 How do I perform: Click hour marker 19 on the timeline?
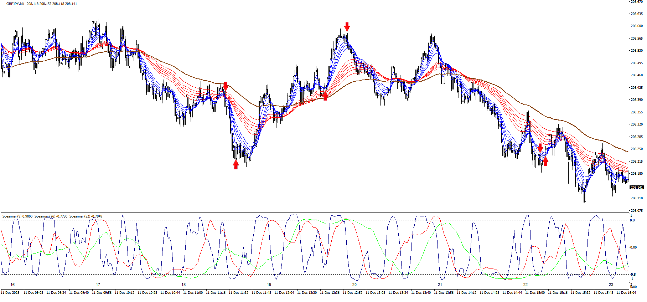(x=269, y=285)
